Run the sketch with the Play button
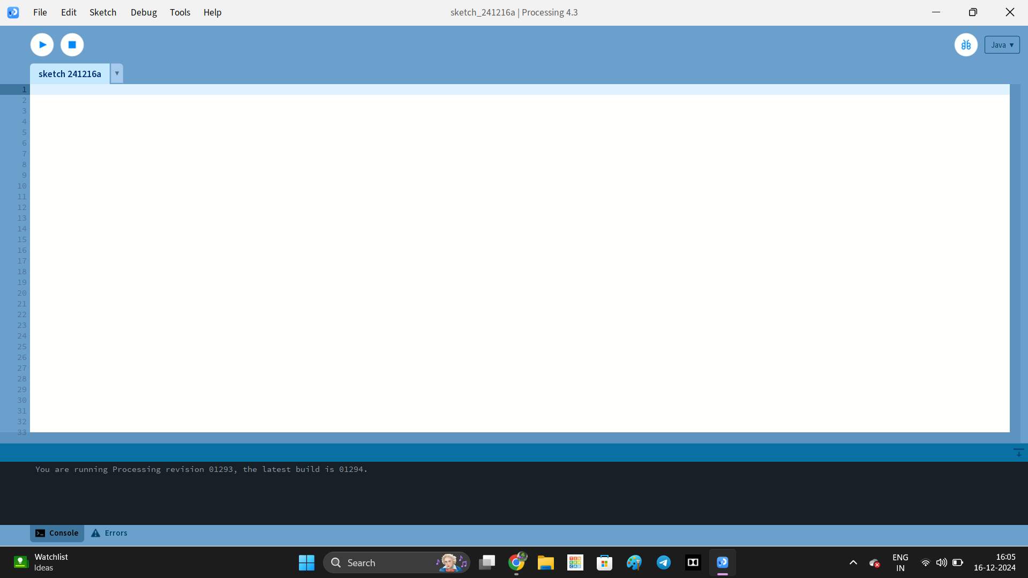The image size is (1028, 578). click(x=42, y=44)
